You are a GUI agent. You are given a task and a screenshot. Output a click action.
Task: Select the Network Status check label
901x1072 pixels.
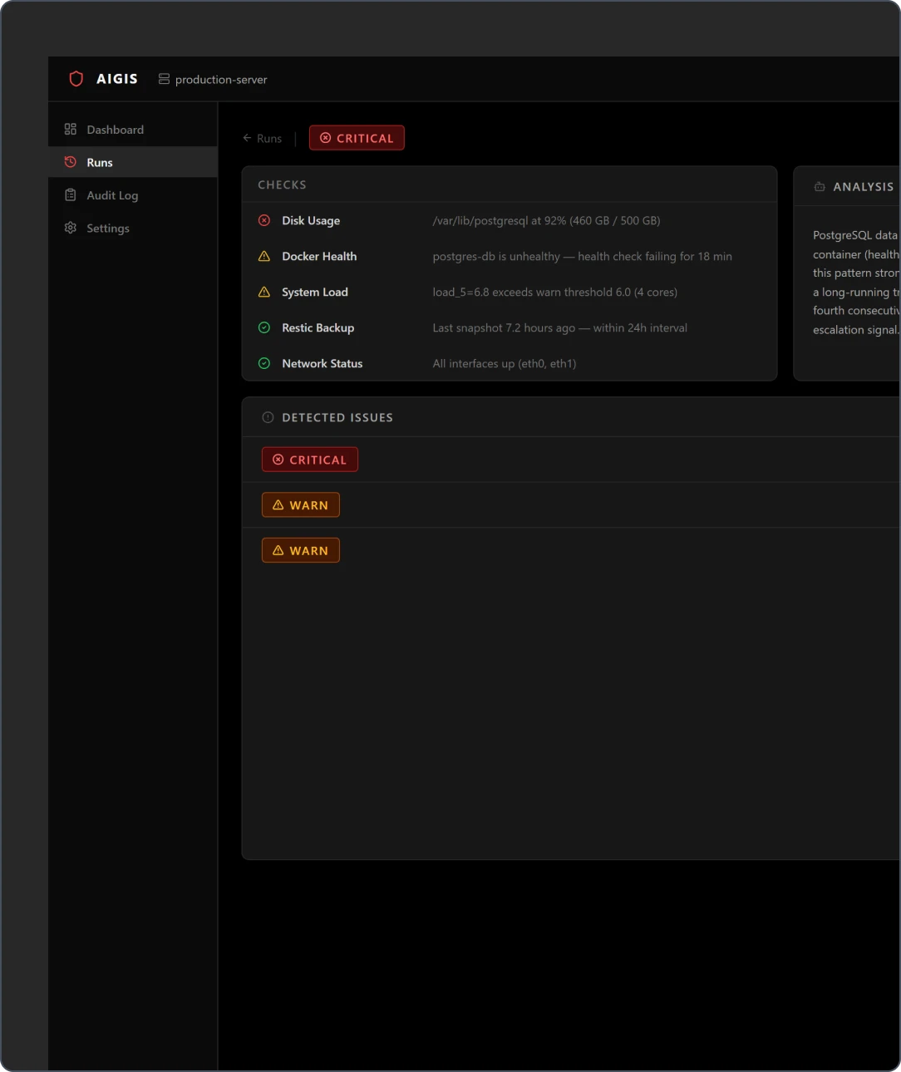coord(322,363)
